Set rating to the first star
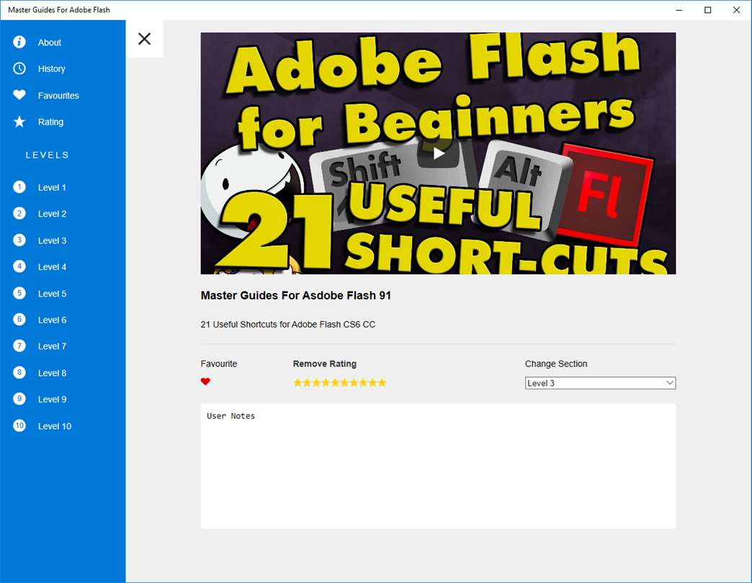This screenshot has height=583, width=752. point(297,382)
